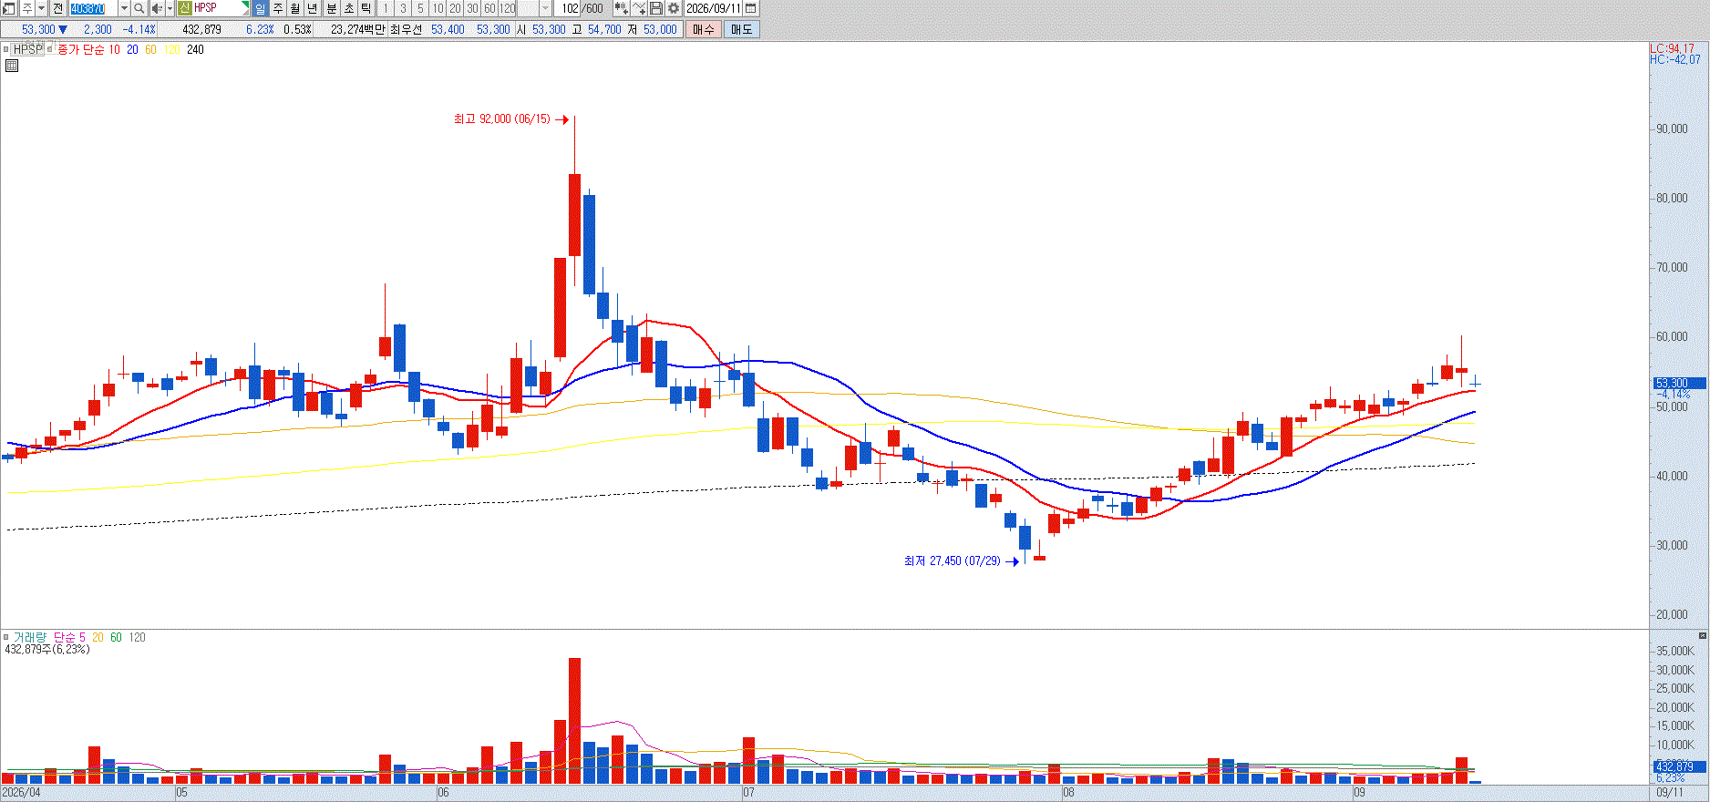Open the calendar date picker icon
The width and height of the screenshot is (1710, 802).
750,8
